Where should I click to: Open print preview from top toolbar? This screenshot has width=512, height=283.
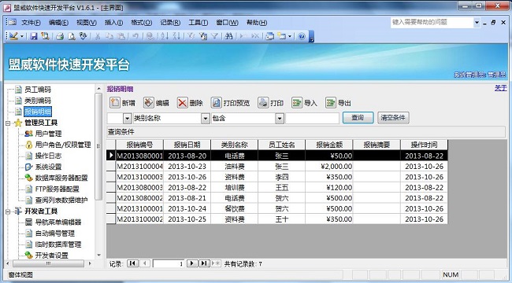[71, 36]
